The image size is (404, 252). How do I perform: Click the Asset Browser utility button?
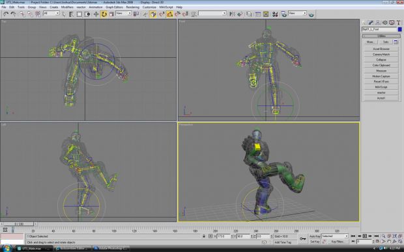pos(381,49)
